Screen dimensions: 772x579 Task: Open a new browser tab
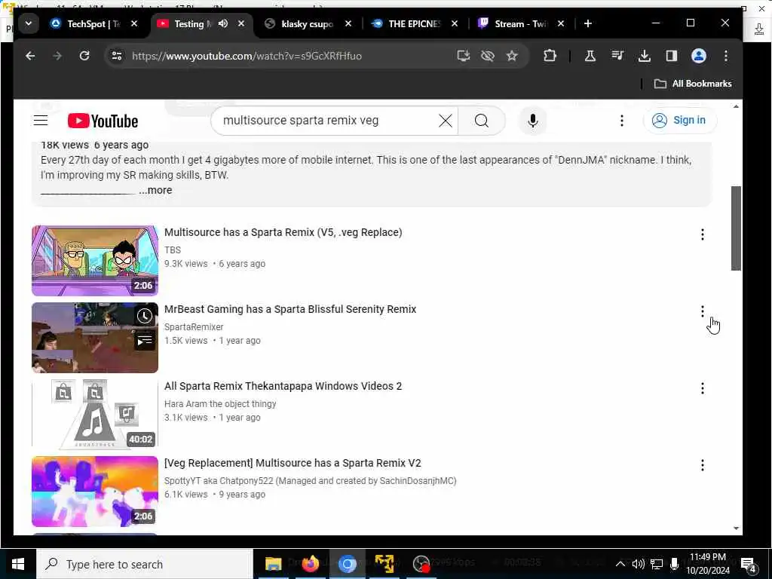(x=588, y=23)
